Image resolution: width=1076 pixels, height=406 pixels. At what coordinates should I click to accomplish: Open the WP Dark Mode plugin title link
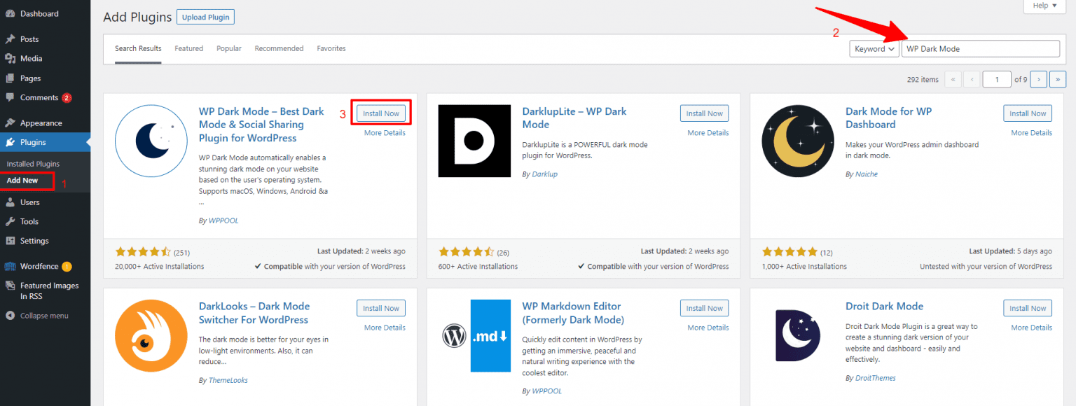tap(262, 125)
